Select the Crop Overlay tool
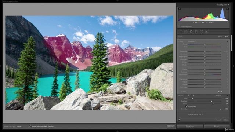Image resolution: width=235 pixels, height=132 pixels. (181, 32)
